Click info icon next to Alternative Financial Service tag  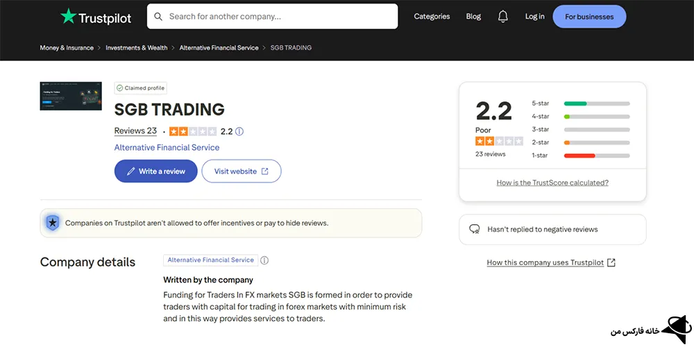point(264,260)
